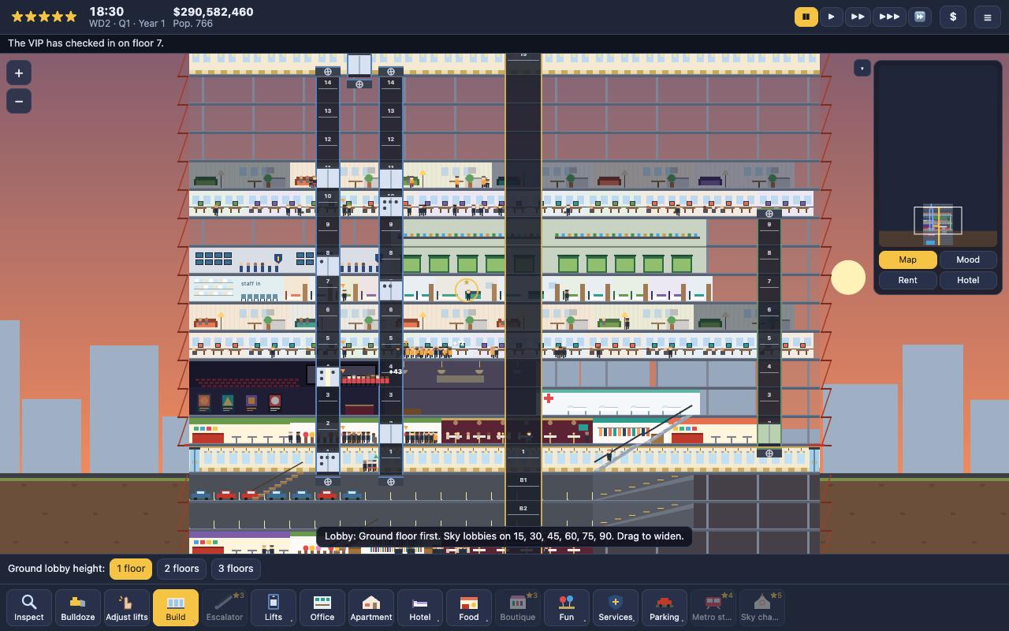Click the locked Metro station icon
Image resolution: width=1009 pixels, height=631 pixels.
[x=713, y=607]
